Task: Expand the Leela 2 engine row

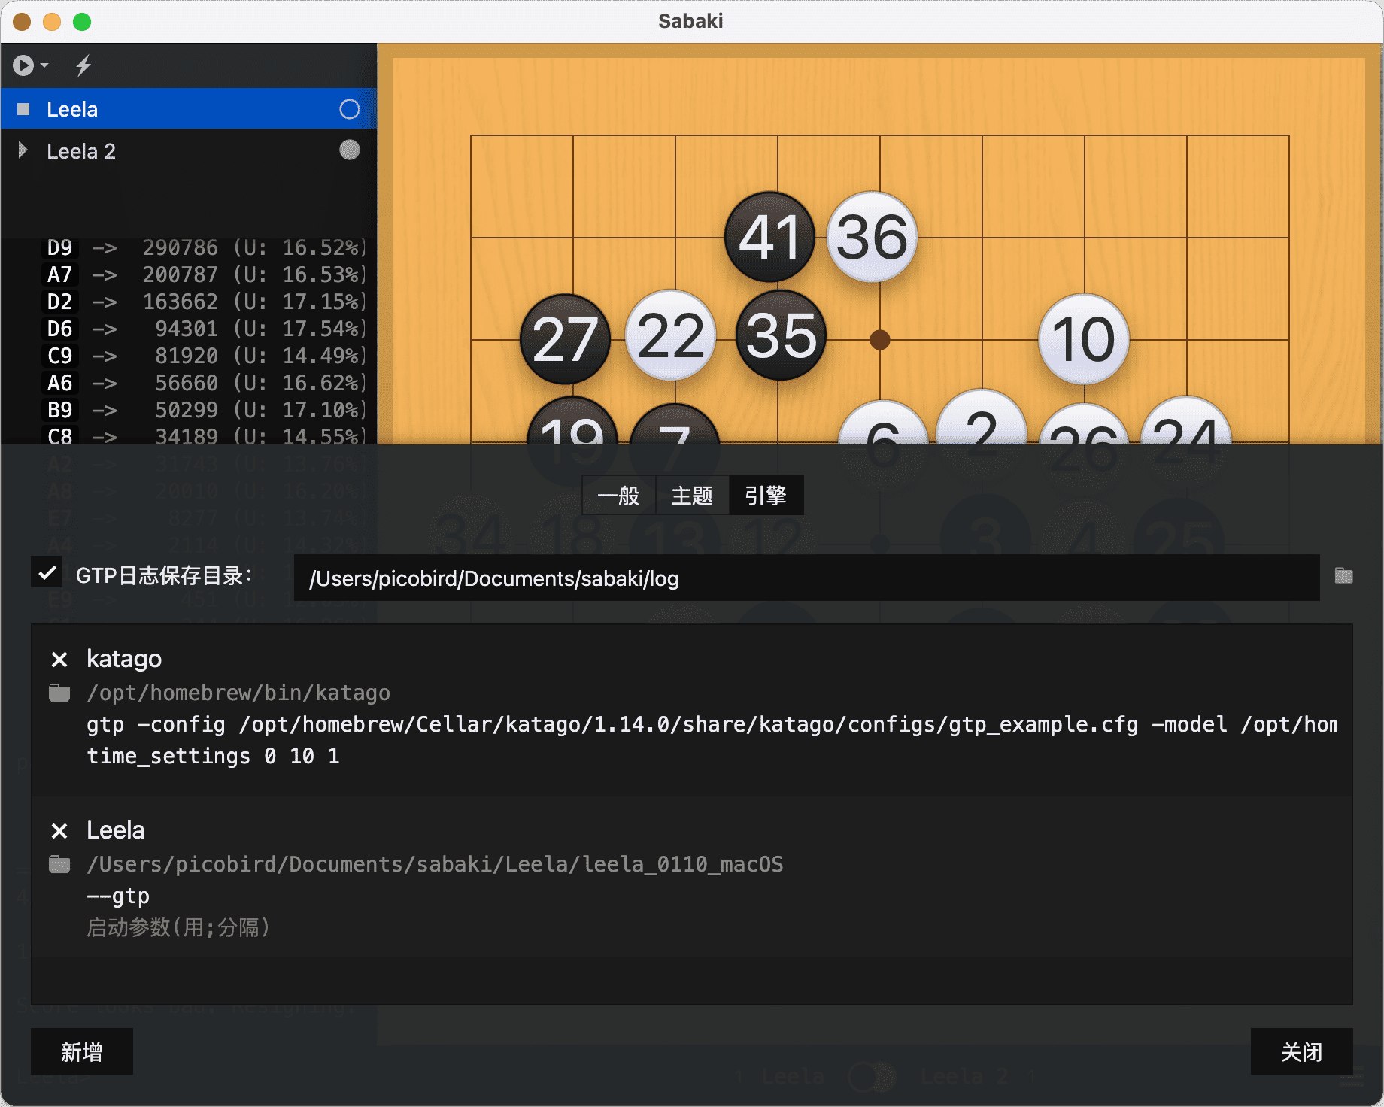Action: coord(23,150)
